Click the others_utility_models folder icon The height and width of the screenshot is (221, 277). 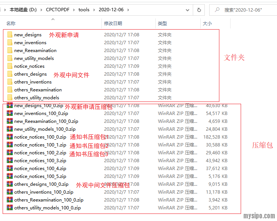tap(10, 98)
